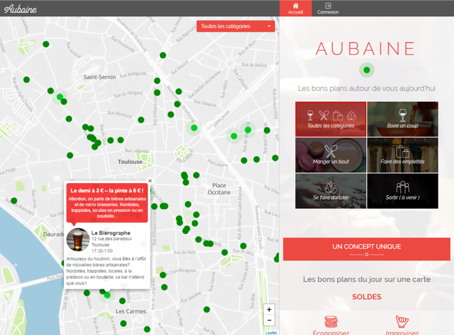Viewport: 454px width, 335px height.
Task: Zoom out on the map
Action: [270, 320]
